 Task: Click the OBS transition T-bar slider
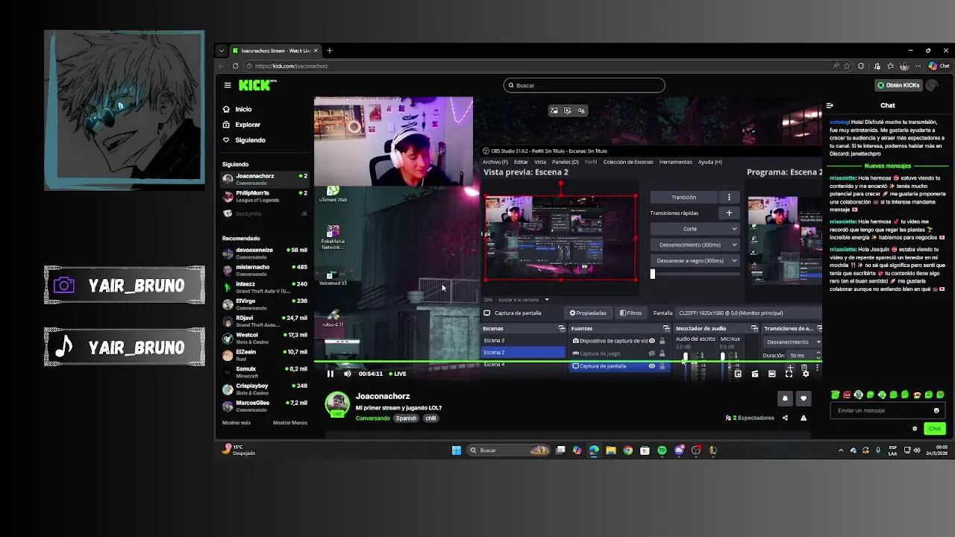(652, 274)
